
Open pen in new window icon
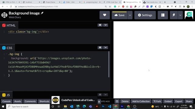117,101
